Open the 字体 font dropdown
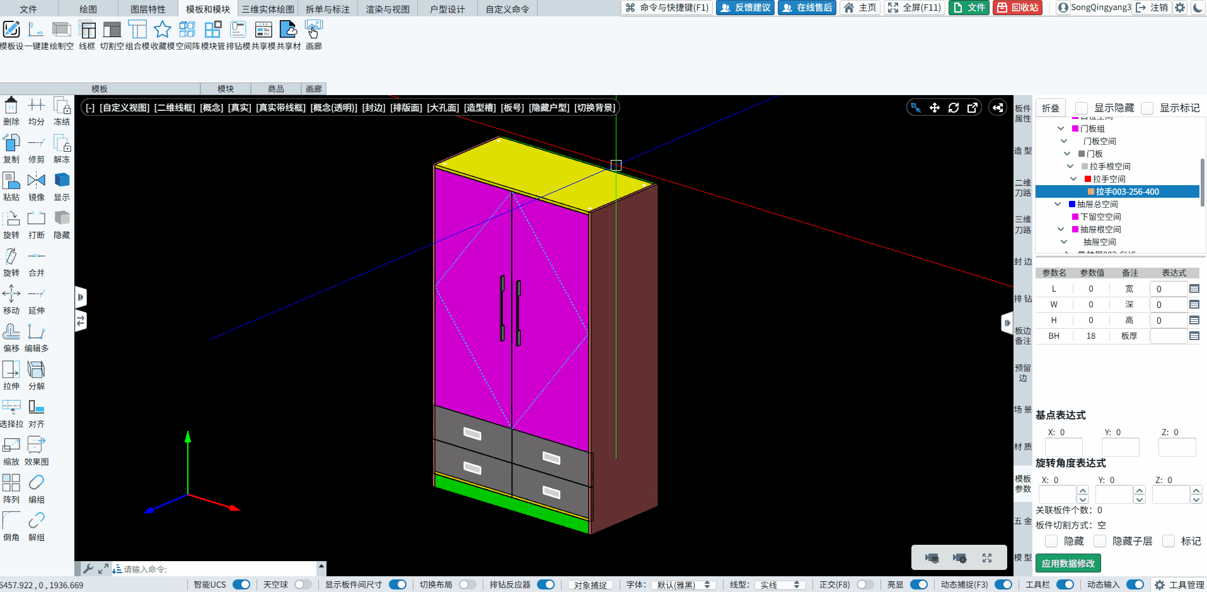Screen dimensions: 1207x592 [x=684, y=585]
